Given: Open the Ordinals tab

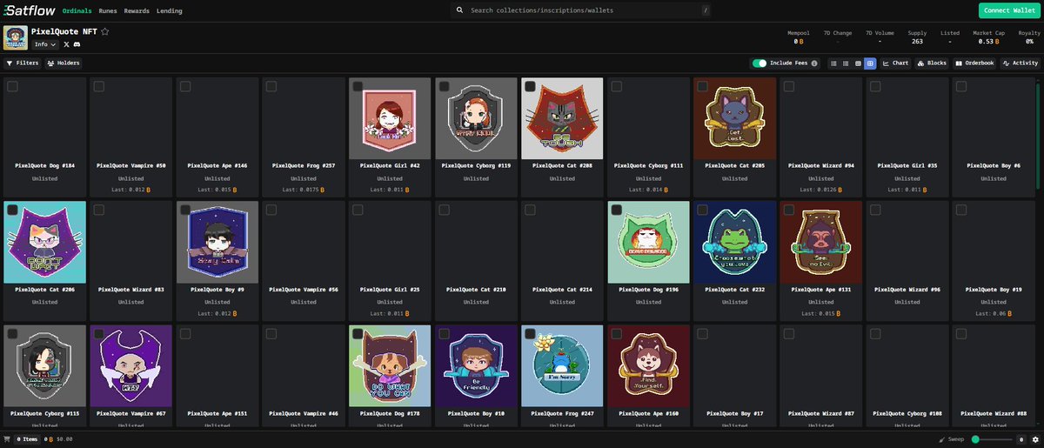Looking at the screenshot, I should pyautogui.click(x=77, y=10).
